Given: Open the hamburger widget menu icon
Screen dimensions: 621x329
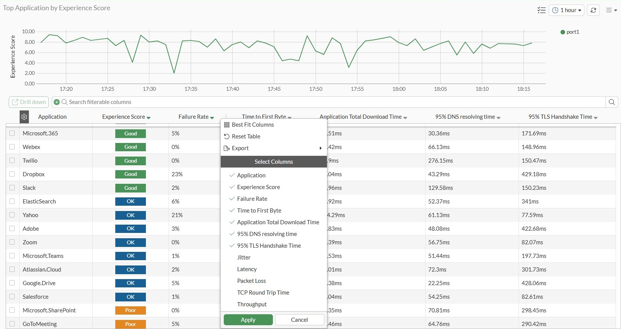Looking at the screenshot, I should pyautogui.click(x=611, y=10).
